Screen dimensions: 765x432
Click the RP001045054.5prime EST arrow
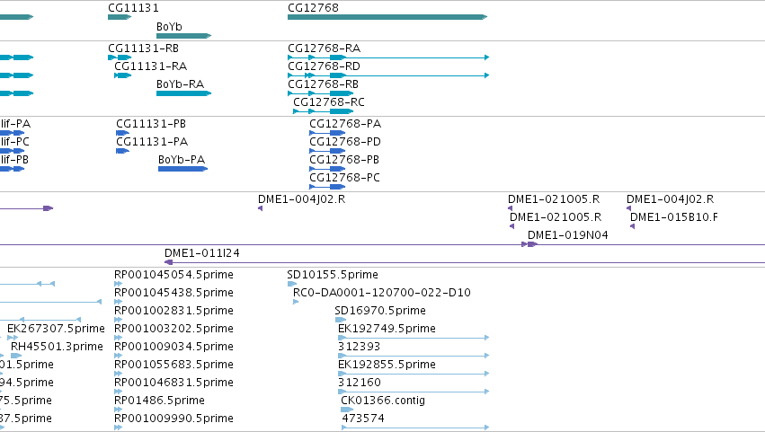[118, 284]
